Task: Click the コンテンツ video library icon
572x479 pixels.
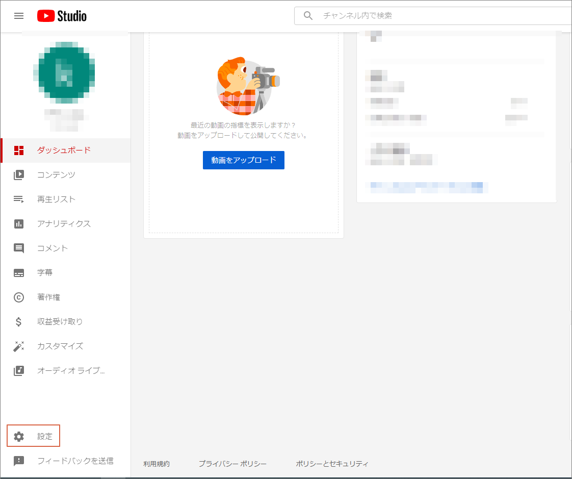Action: 19,175
